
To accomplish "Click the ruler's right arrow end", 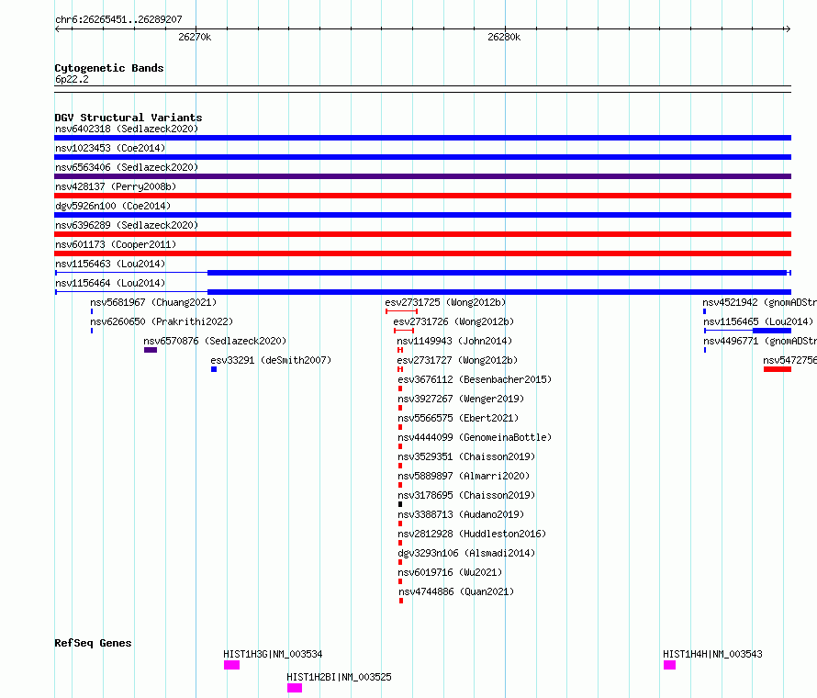I will coord(788,28).
